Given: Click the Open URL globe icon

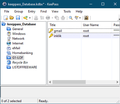Looking at the screenshot, I should click(x=48, y=18).
